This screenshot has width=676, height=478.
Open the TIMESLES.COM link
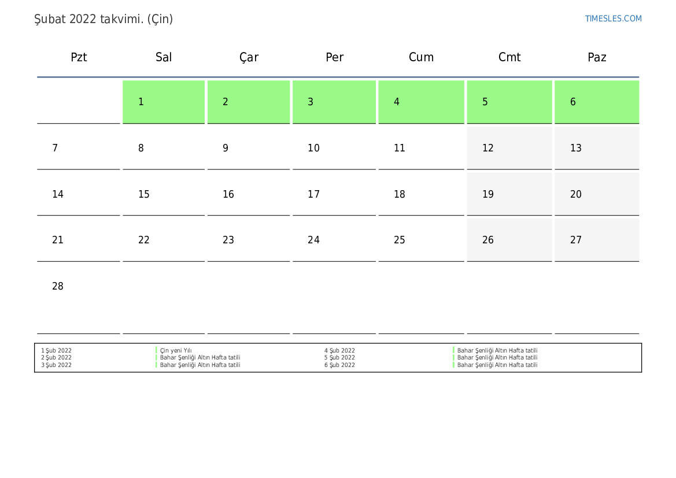[x=613, y=18]
